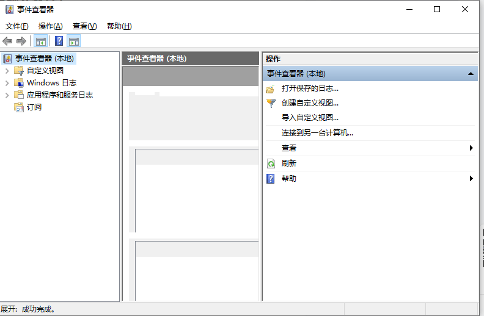Expand the 应用程序和服务日志 tree node
Screen dimensions: 484x316
(x=7, y=96)
